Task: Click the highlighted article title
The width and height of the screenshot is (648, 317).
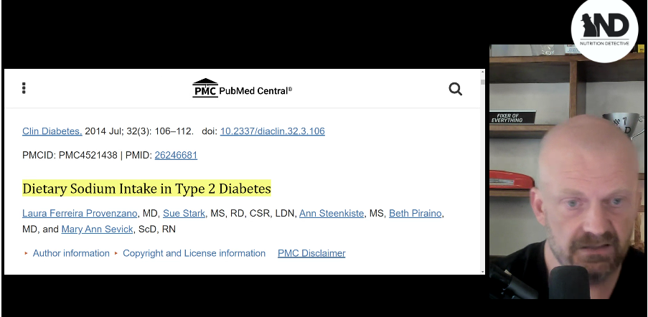Action: point(146,189)
